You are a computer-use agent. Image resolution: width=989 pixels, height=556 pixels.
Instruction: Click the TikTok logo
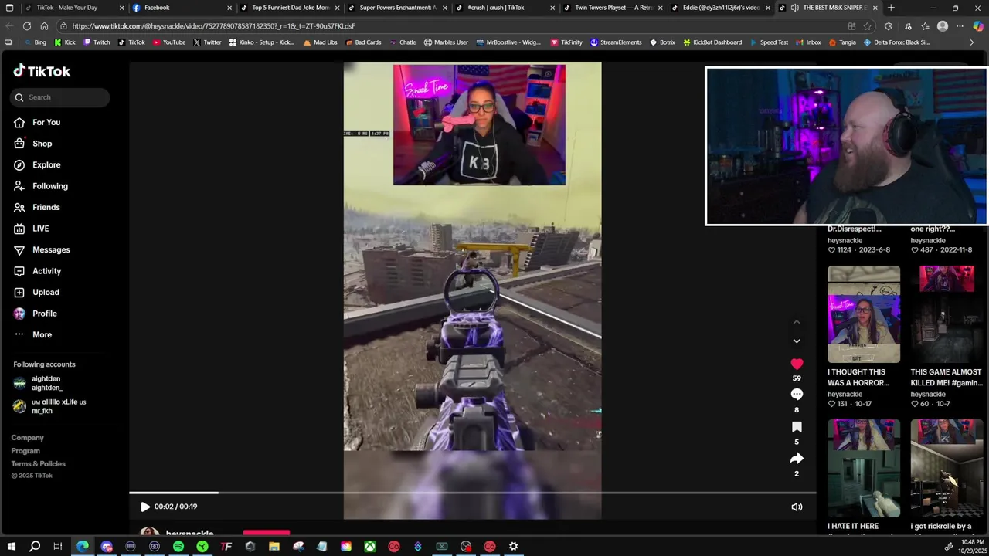pos(42,71)
